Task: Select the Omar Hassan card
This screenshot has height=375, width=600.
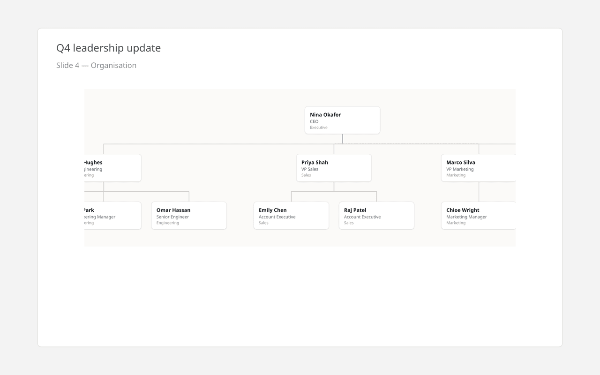Action: [x=189, y=216]
